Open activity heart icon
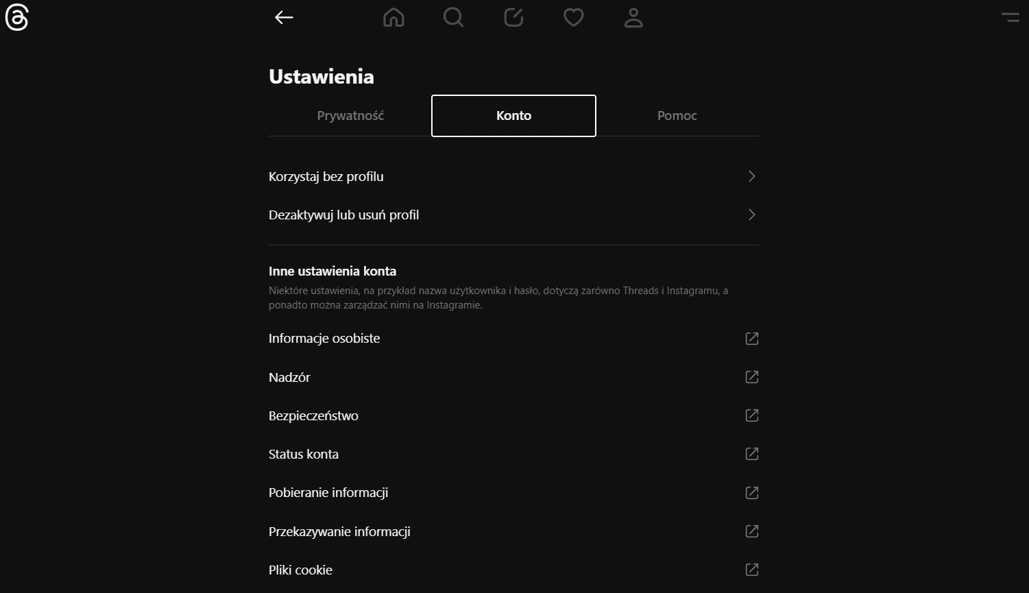The image size is (1029, 593). 573,18
